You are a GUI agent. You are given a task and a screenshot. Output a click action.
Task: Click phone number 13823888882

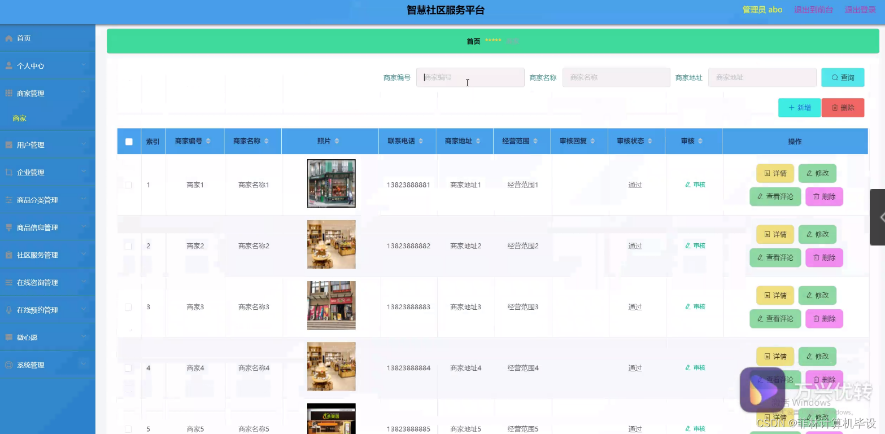(408, 246)
